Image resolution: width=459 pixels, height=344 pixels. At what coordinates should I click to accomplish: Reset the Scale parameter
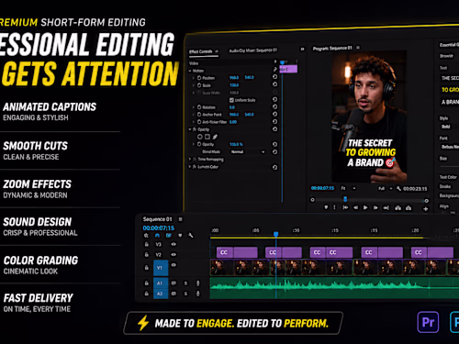tap(274, 84)
